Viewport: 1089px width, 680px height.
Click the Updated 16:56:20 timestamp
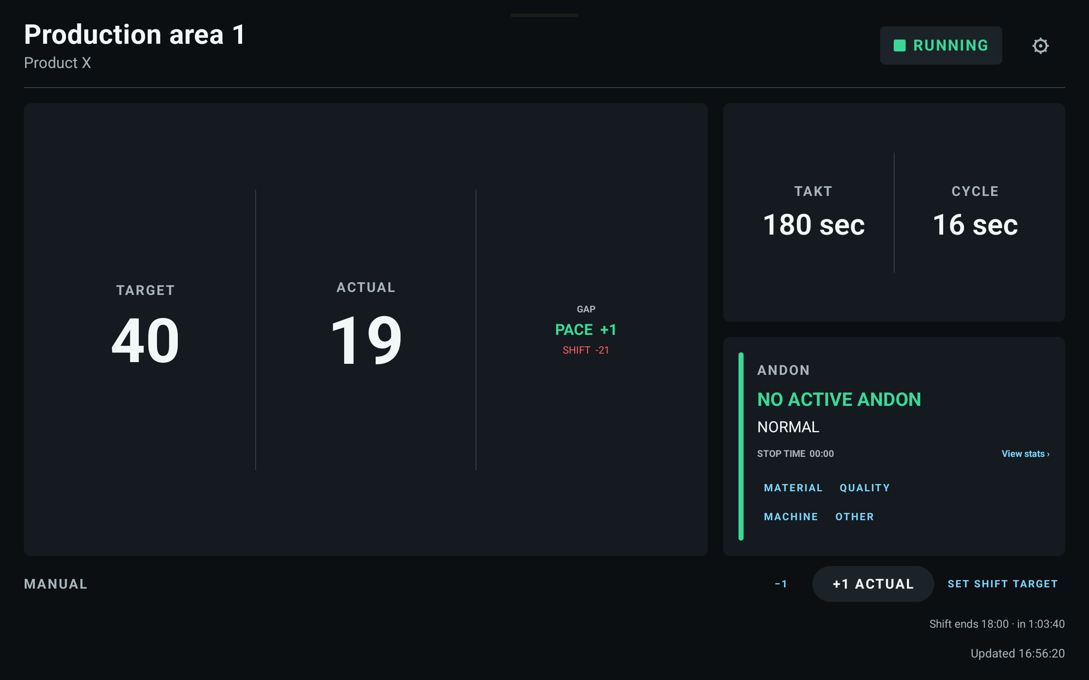tap(1018, 654)
